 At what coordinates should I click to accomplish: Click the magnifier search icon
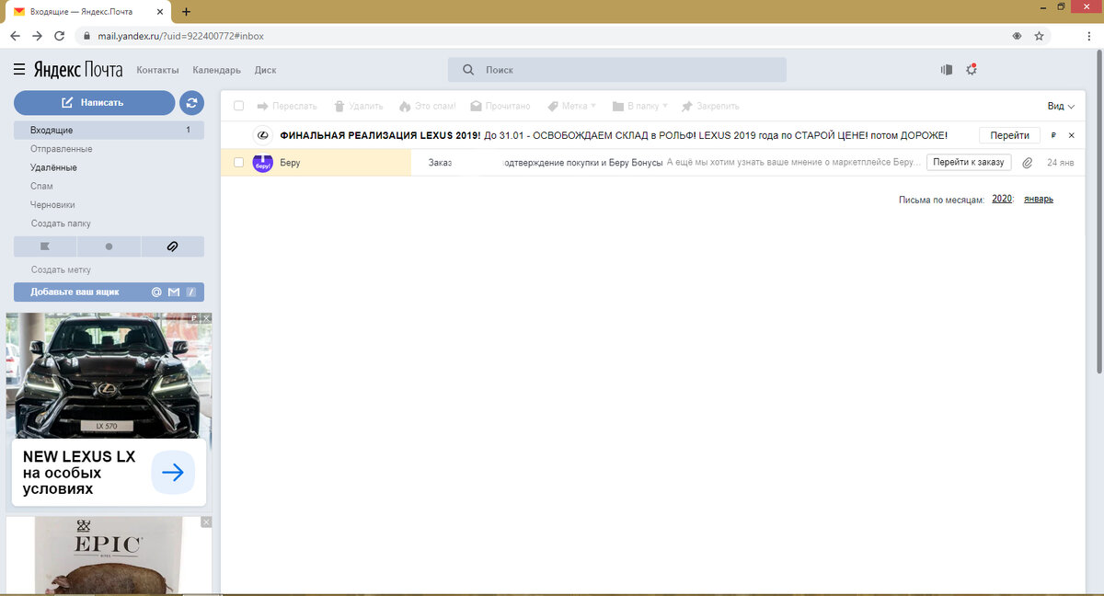468,70
